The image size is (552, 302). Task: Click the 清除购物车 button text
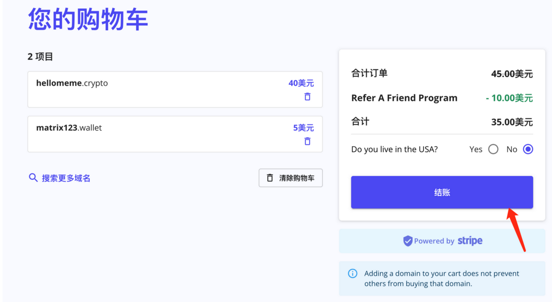coord(297,178)
